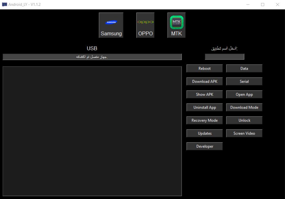Click Open App button

[x=244, y=94]
